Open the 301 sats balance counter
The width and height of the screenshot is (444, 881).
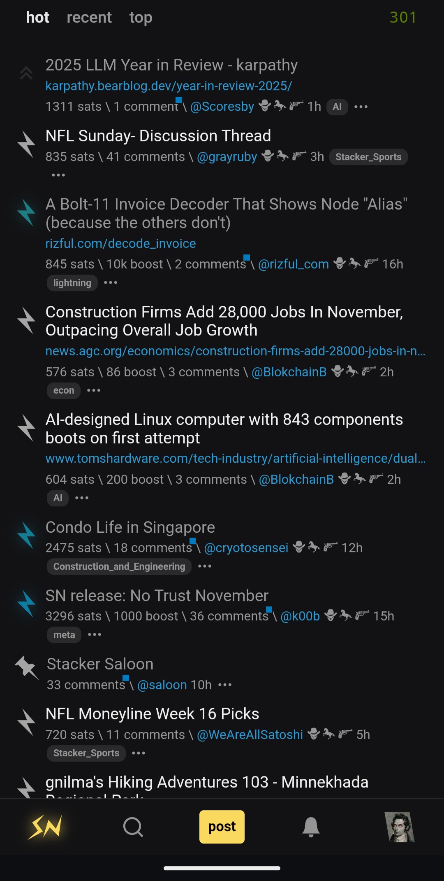403,17
